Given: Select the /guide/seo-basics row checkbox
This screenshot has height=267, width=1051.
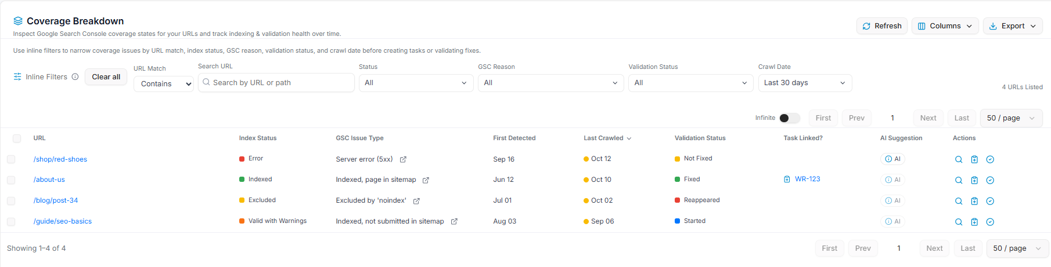Looking at the screenshot, I should pyautogui.click(x=11, y=222).
